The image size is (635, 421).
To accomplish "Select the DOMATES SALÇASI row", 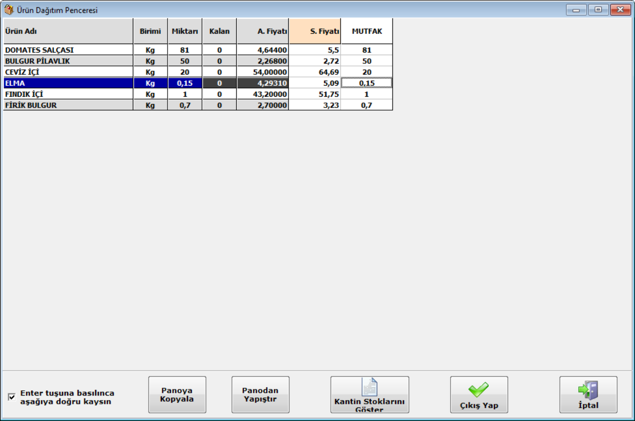I will pyautogui.click(x=68, y=50).
